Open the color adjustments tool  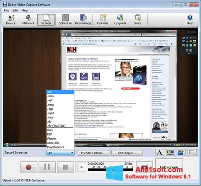[170, 152]
